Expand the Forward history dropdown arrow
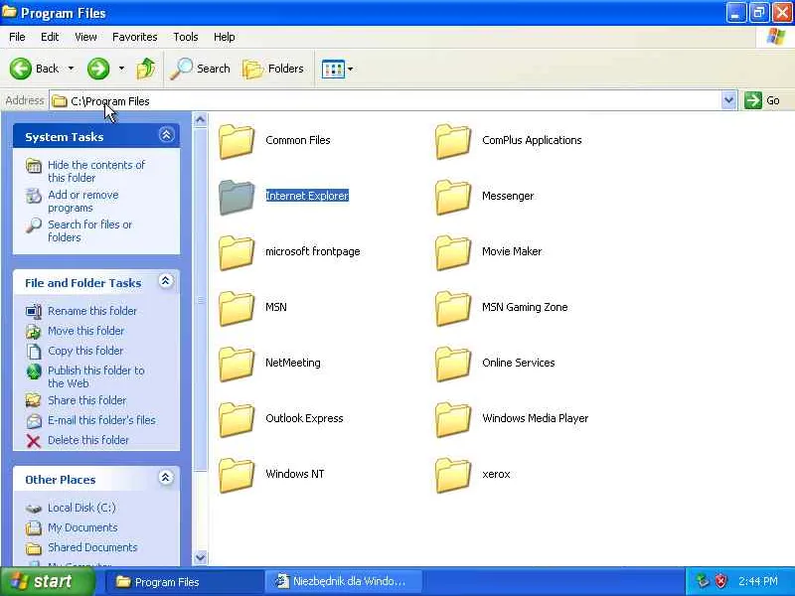Image resolution: width=795 pixels, height=596 pixels. pos(121,69)
